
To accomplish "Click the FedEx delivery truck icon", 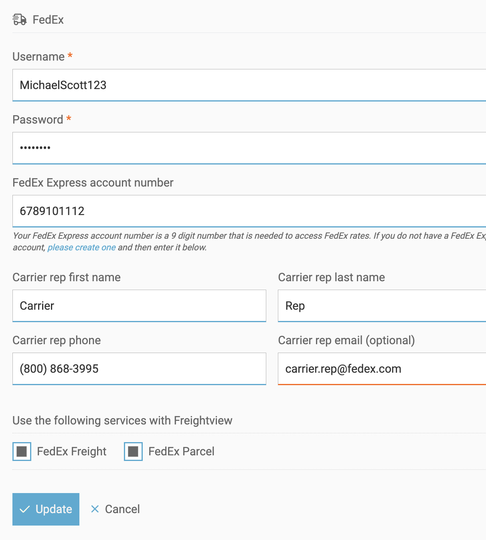I will point(20,19).
